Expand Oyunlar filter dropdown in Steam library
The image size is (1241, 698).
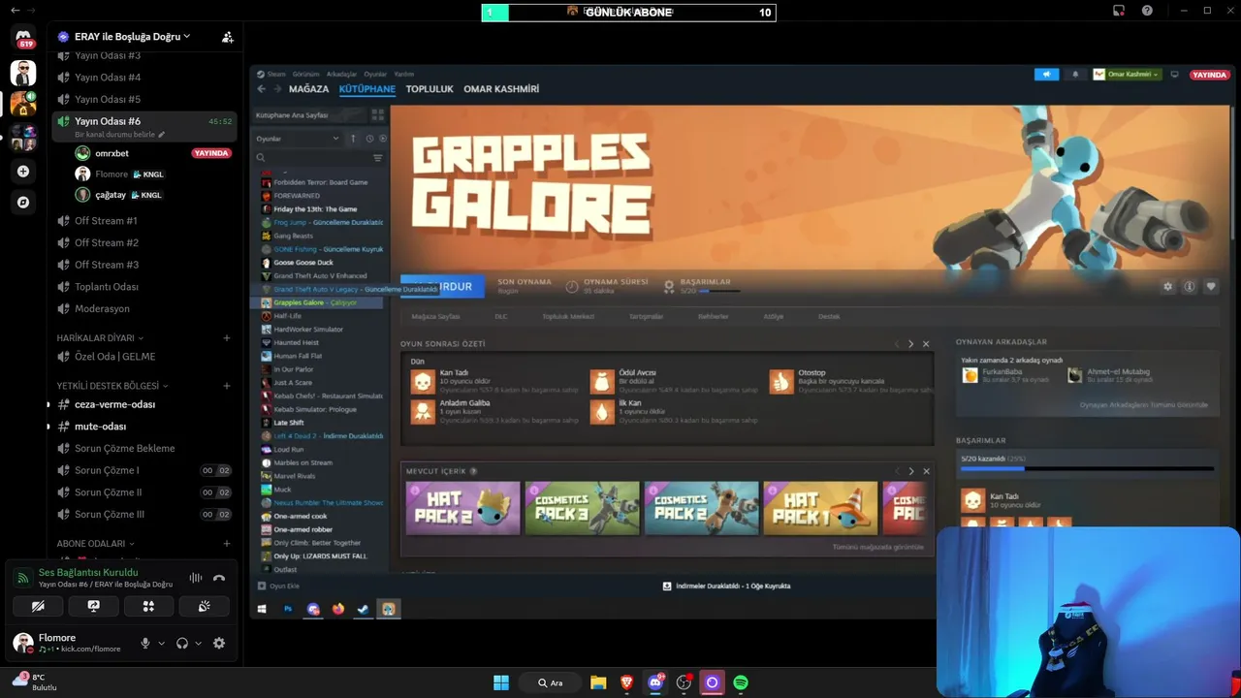298,139
